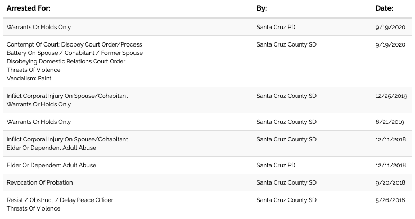Click 'Santa Cruz County SD' in the 6/21/2019 row
Image resolution: width=415 pixels, height=219 pixels.
point(286,122)
